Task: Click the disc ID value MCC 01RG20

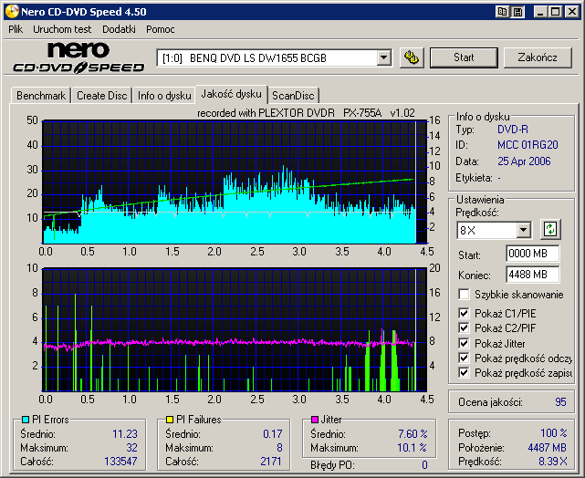Action: click(528, 145)
